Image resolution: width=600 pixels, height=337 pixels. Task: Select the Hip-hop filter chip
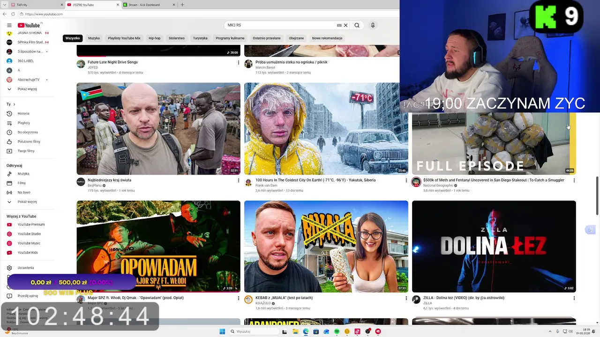click(154, 38)
